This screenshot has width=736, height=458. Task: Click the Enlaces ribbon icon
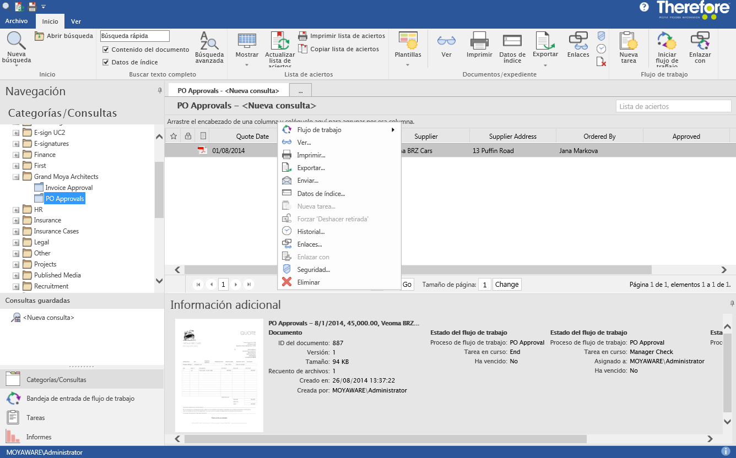[578, 41]
